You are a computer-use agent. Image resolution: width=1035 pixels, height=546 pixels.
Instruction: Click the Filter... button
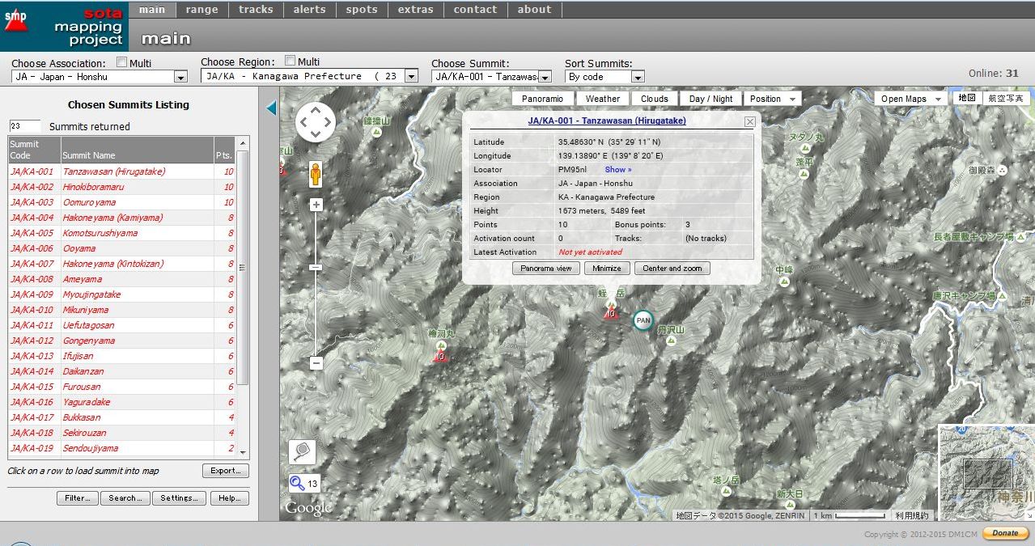pos(78,498)
